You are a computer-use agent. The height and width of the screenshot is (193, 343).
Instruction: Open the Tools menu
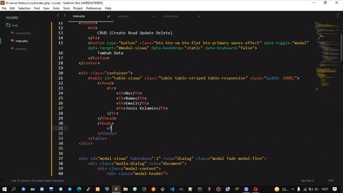(66, 9)
